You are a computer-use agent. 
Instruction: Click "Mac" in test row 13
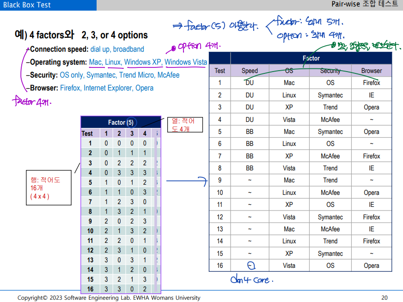[289, 229]
